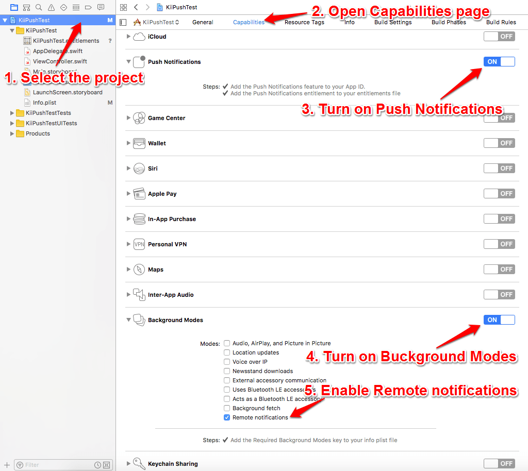The height and width of the screenshot is (471, 528).
Task: Enable Audio, AirPlay, and Picture in Picture
Action: [227, 343]
